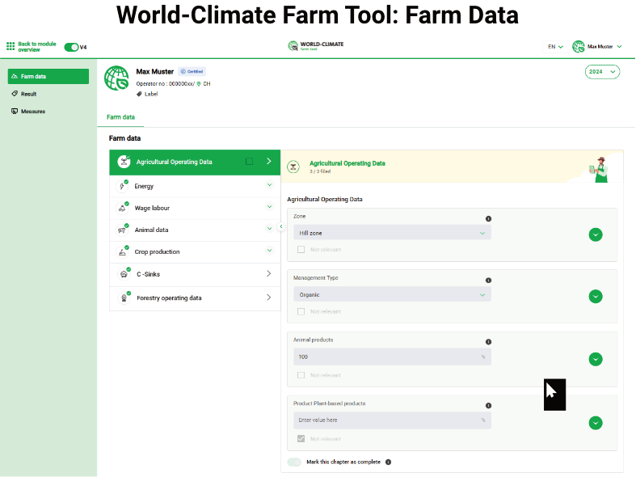Click the Certified badge
The height and width of the screenshot is (477, 636).
click(192, 71)
